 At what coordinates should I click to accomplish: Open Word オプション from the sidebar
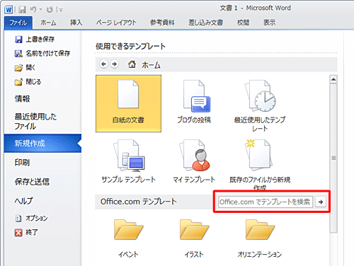[x=31, y=218]
